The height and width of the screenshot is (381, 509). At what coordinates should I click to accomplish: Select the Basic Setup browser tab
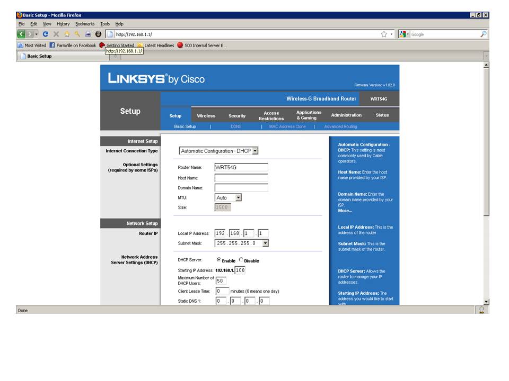(63, 56)
